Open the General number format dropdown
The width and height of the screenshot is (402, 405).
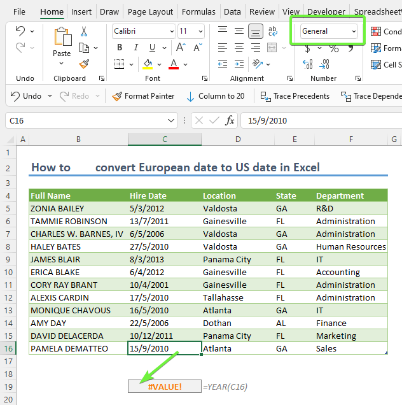click(x=354, y=31)
